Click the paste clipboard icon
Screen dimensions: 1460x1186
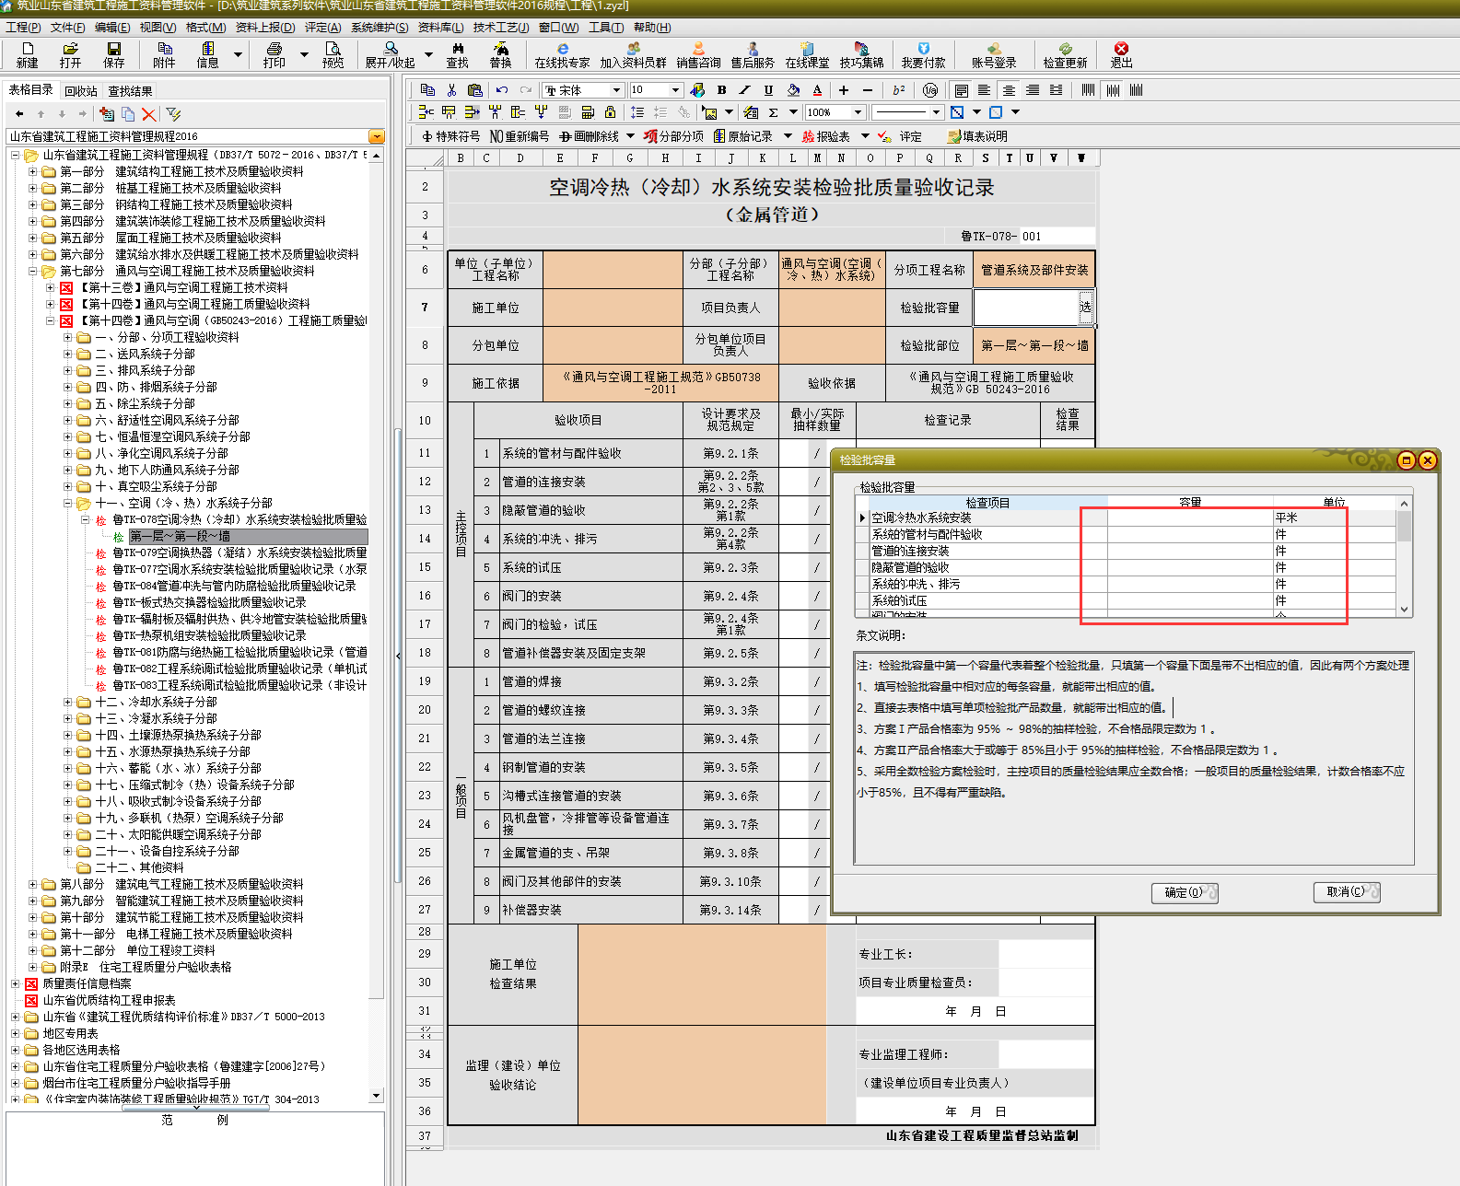(x=475, y=90)
